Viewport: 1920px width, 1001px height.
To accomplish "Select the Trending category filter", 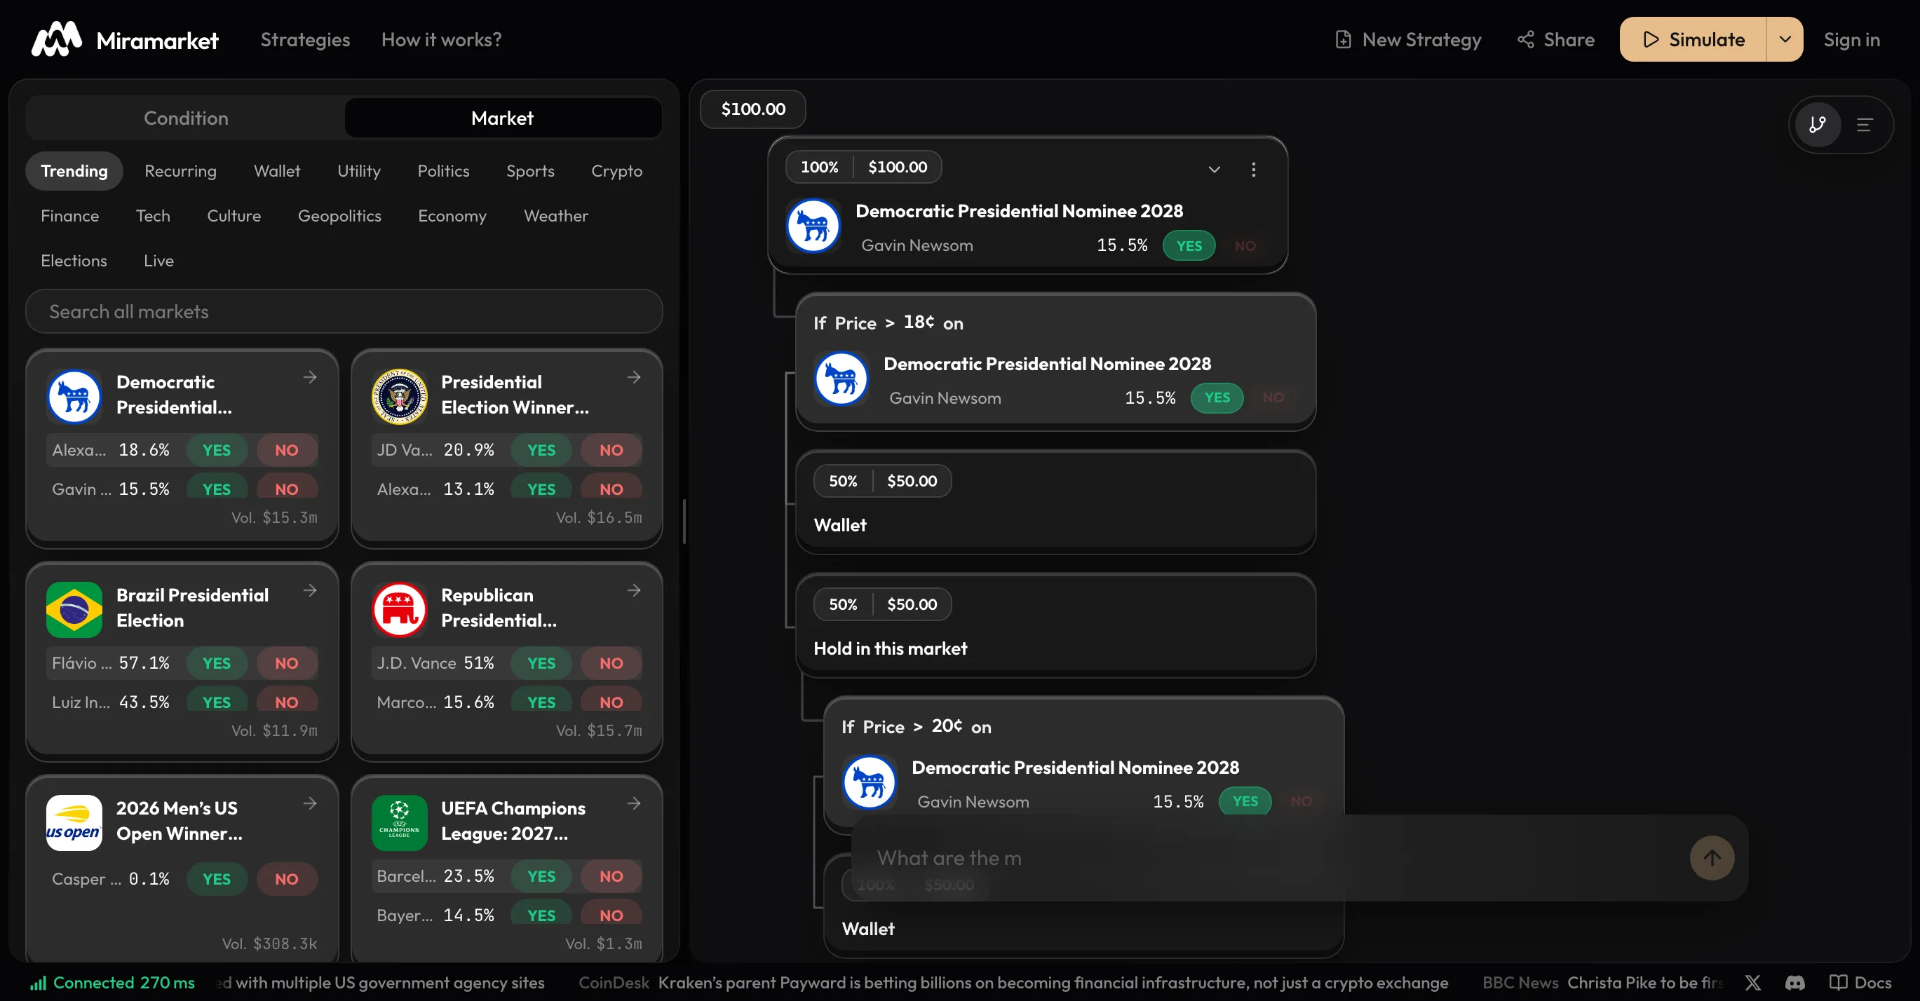I will coord(74,170).
